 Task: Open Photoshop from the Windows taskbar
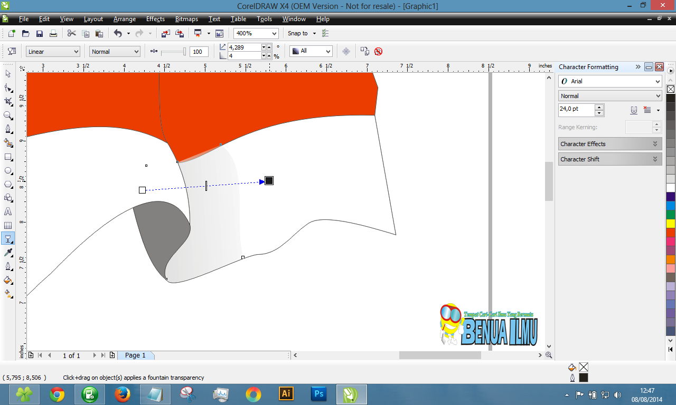click(318, 394)
